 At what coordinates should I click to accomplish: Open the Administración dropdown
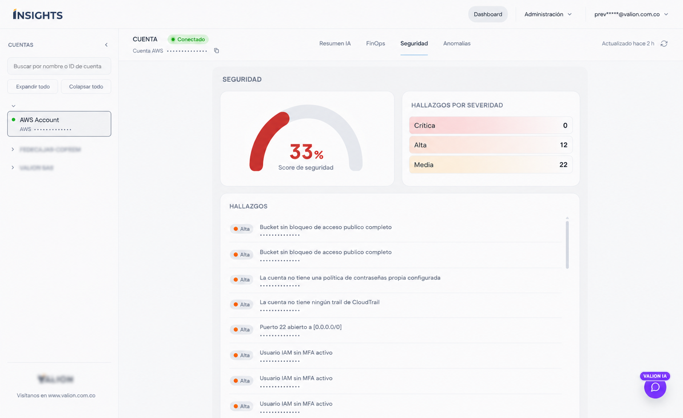point(548,14)
